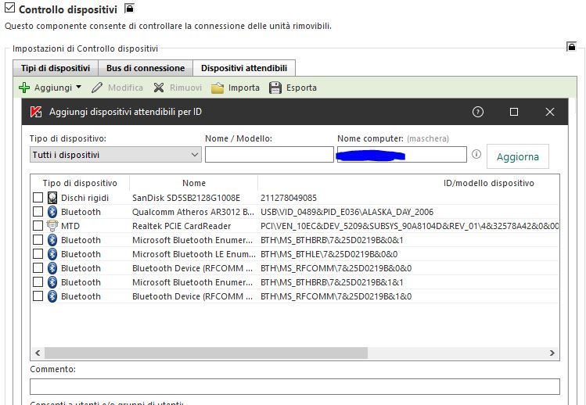Maximize the Aggiungi dispositivi attendibili dialog
The width and height of the screenshot is (586, 405).
514,112
